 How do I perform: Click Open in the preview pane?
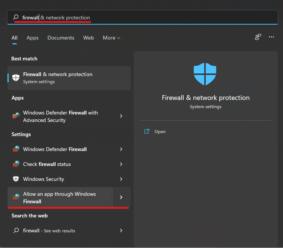pos(160,132)
